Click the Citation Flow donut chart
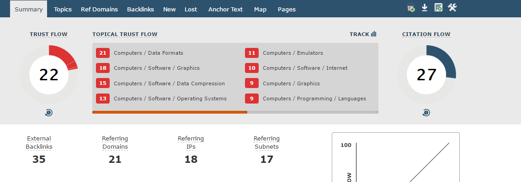Viewport: 521px width, 182px height. (x=426, y=75)
